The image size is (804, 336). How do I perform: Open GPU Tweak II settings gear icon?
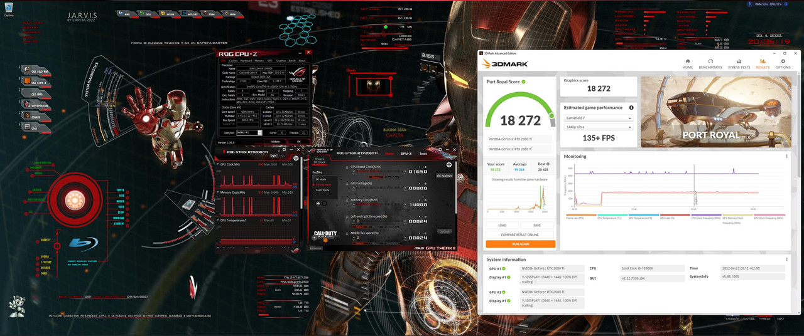tap(440, 150)
